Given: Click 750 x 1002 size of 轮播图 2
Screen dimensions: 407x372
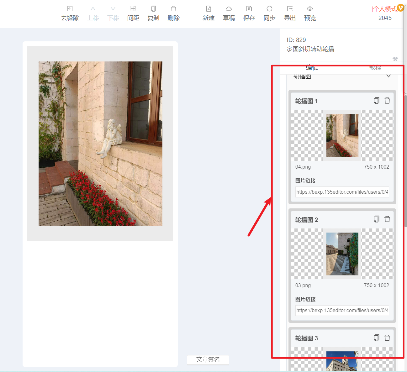Looking at the screenshot, I should (376, 285).
